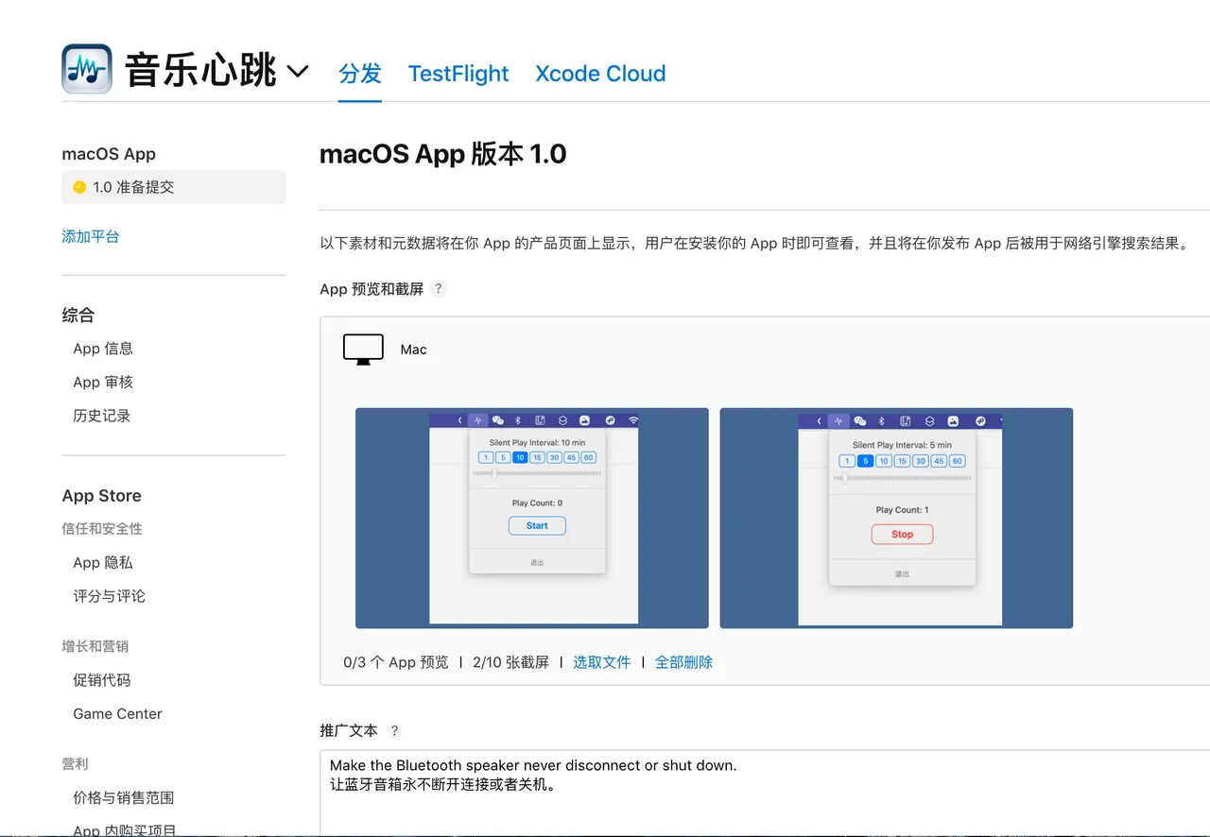View 历史记录 from the sidebar
This screenshot has height=837, width=1210.
coord(101,415)
